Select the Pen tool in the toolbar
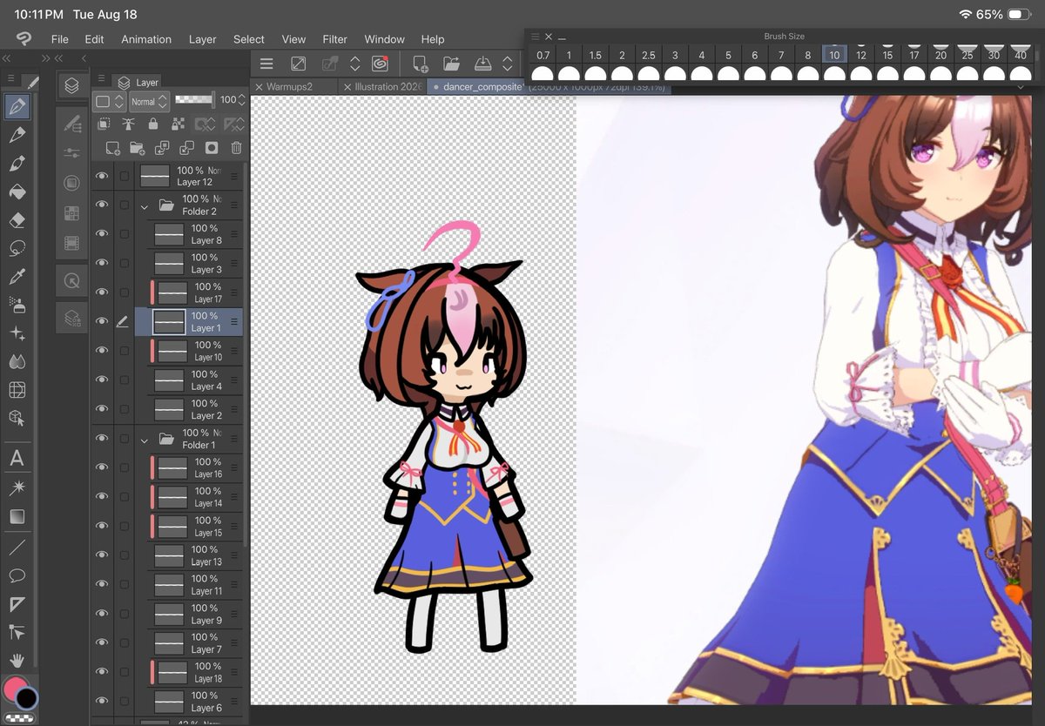1045x726 pixels. coord(17,107)
